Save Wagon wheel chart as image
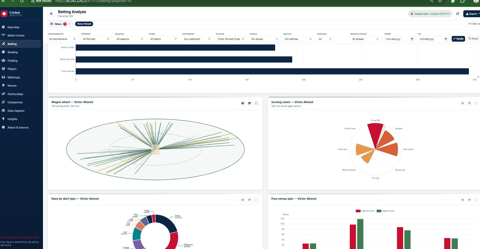The image size is (480, 249). [250, 103]
